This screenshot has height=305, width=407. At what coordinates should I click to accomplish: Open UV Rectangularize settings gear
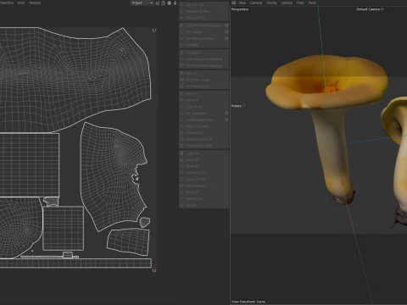226,119
